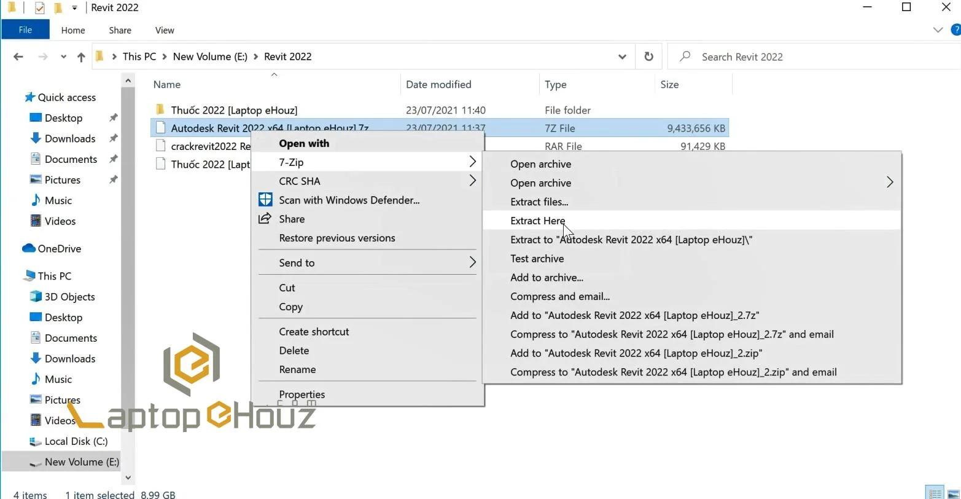Open pinned Desktop under Quick access
The height and width of the screenshot is (499, 961).
63,118
